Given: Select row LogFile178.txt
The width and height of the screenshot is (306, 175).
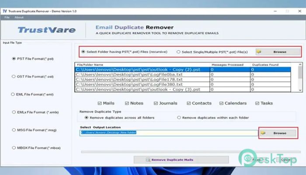Looking at the screenshot, I should [x=183, y=80].
